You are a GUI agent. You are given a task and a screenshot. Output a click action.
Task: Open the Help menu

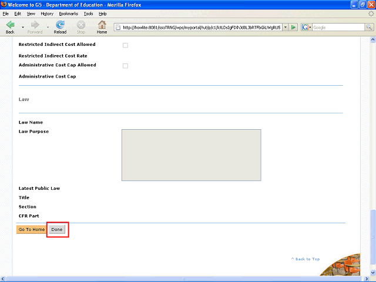pyautogui.click(x=103, y=14)
